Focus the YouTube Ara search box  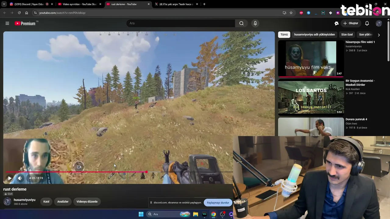[x=180, y=23]
